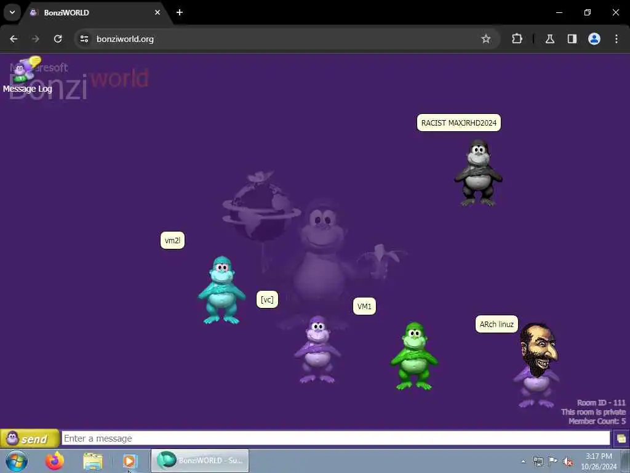The width and height of the screenshot is (630, 473).
Task: Bookmark this page with star icon
Action: (486, 39)
